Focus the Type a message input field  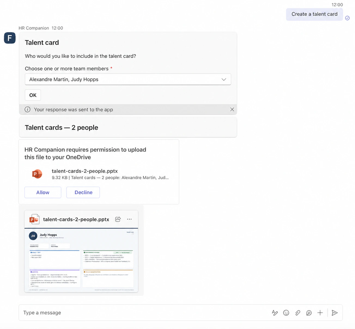pos(144,313)
